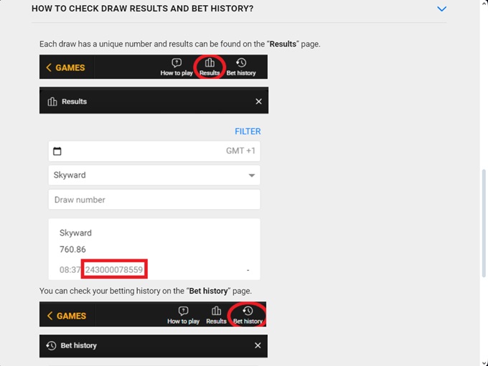Go back via lower GAMES button
This screenshot has height=366, width=488.
[x=67, y=316]
